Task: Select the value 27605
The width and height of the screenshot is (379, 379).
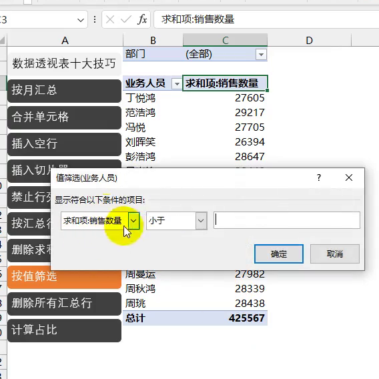Action: pyautogui.click(x=250, y=98)
